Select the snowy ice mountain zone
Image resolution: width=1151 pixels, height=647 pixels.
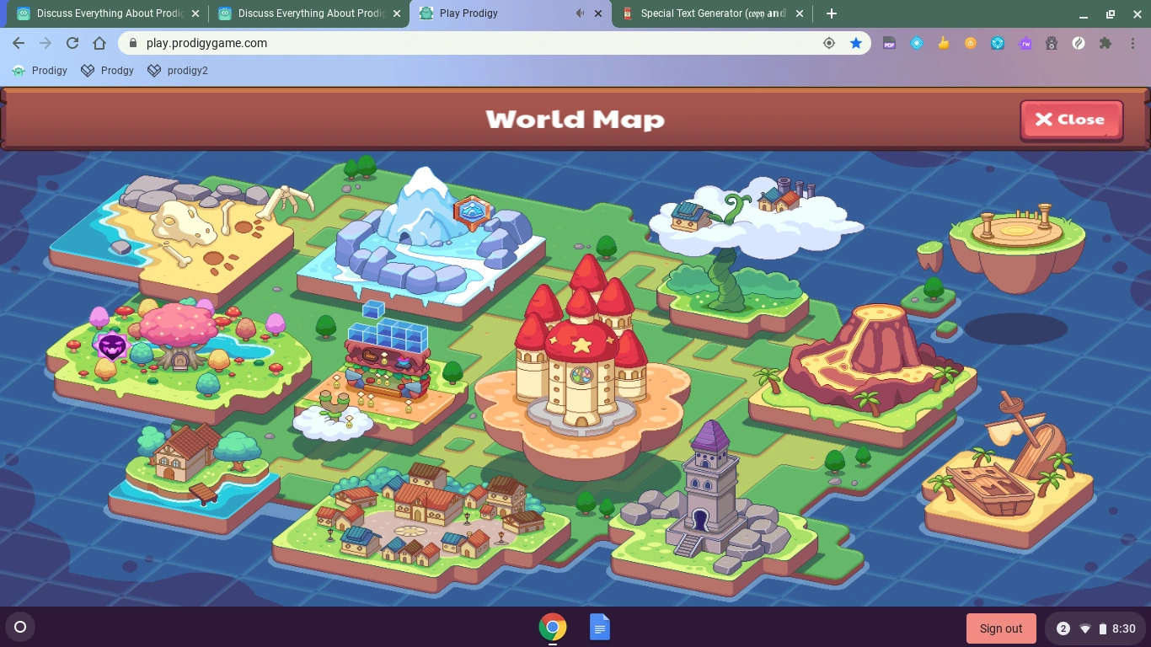[x=421, y=243]
